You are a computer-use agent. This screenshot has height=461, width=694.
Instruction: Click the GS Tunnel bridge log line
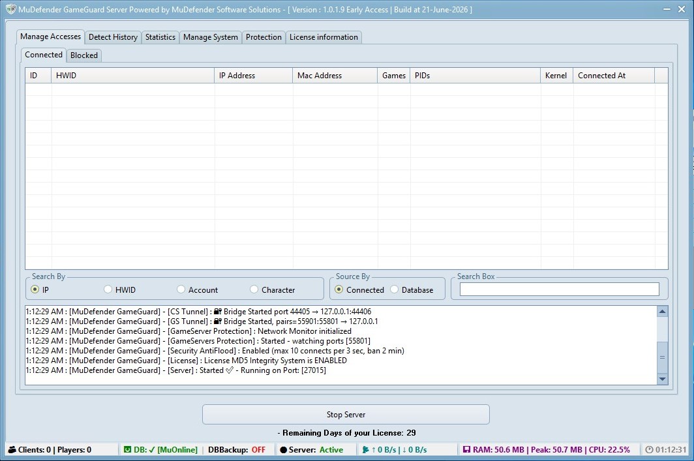tap(202, 321)
